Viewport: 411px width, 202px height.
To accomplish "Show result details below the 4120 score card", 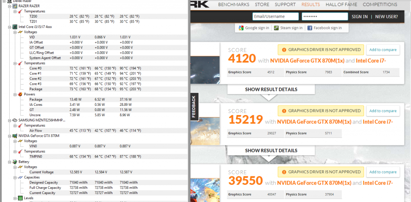I will coord(271,89).
